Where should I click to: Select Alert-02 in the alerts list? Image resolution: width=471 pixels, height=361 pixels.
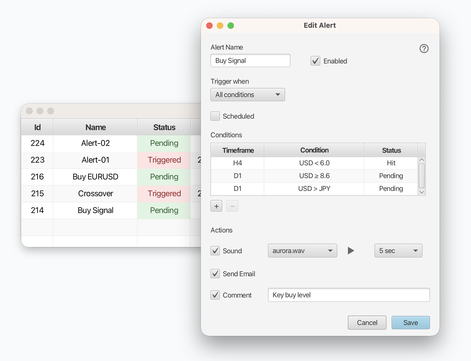click(111, 143)
